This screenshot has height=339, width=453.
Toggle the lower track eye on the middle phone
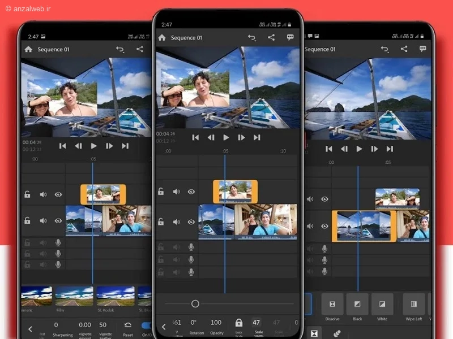pyautogui.click(x=191, y=222)
